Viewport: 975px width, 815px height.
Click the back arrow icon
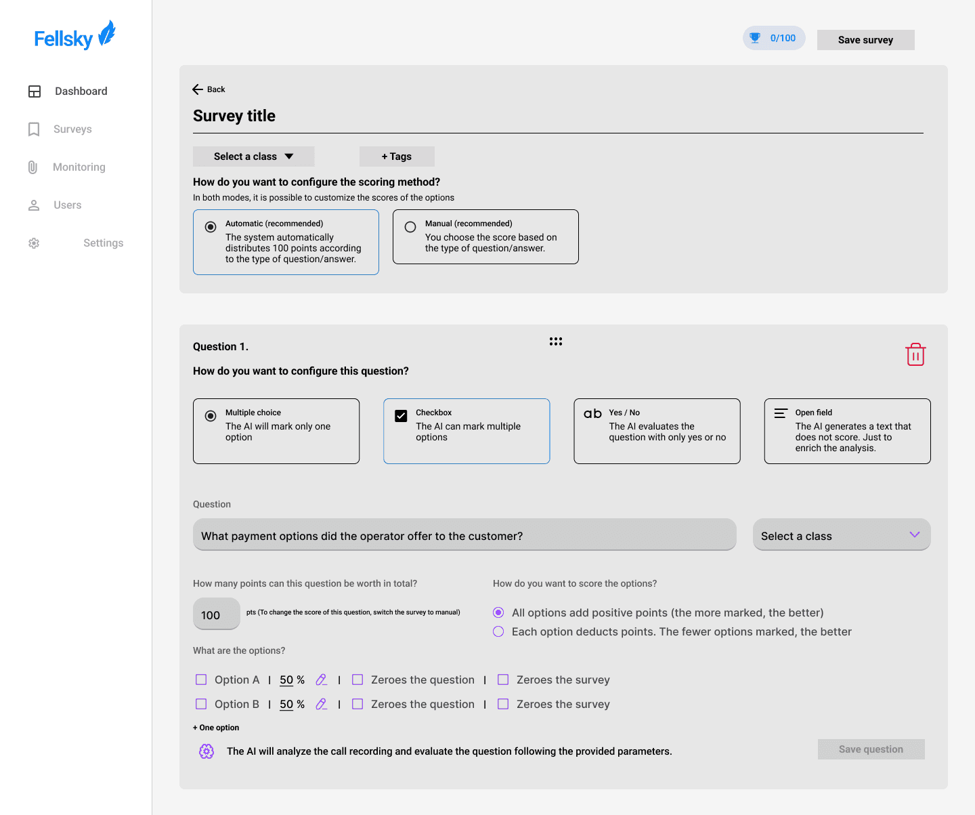click(x=198, y=89)
